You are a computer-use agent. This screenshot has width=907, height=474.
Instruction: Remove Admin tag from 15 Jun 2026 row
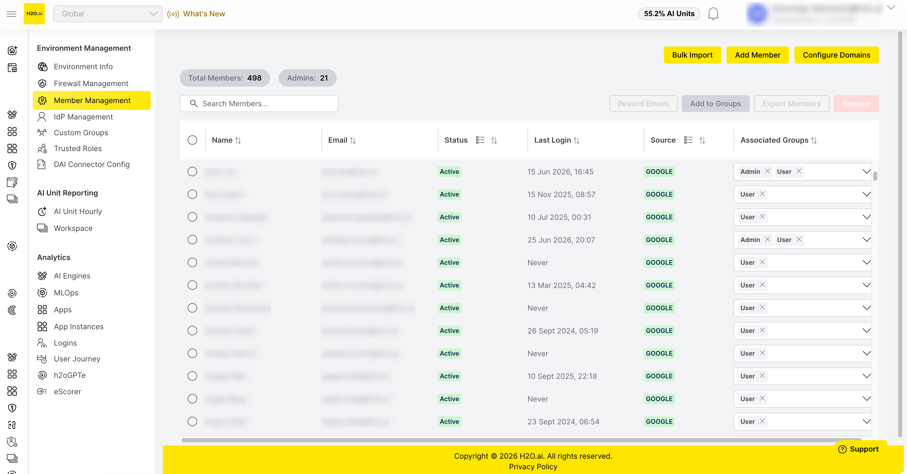click(767, 171)
